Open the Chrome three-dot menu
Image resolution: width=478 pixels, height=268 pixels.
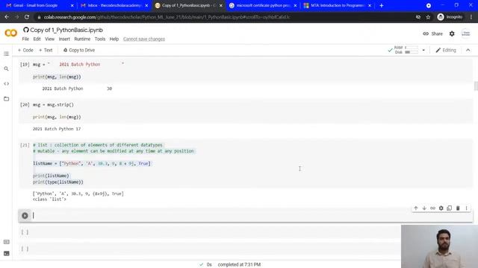471,17
